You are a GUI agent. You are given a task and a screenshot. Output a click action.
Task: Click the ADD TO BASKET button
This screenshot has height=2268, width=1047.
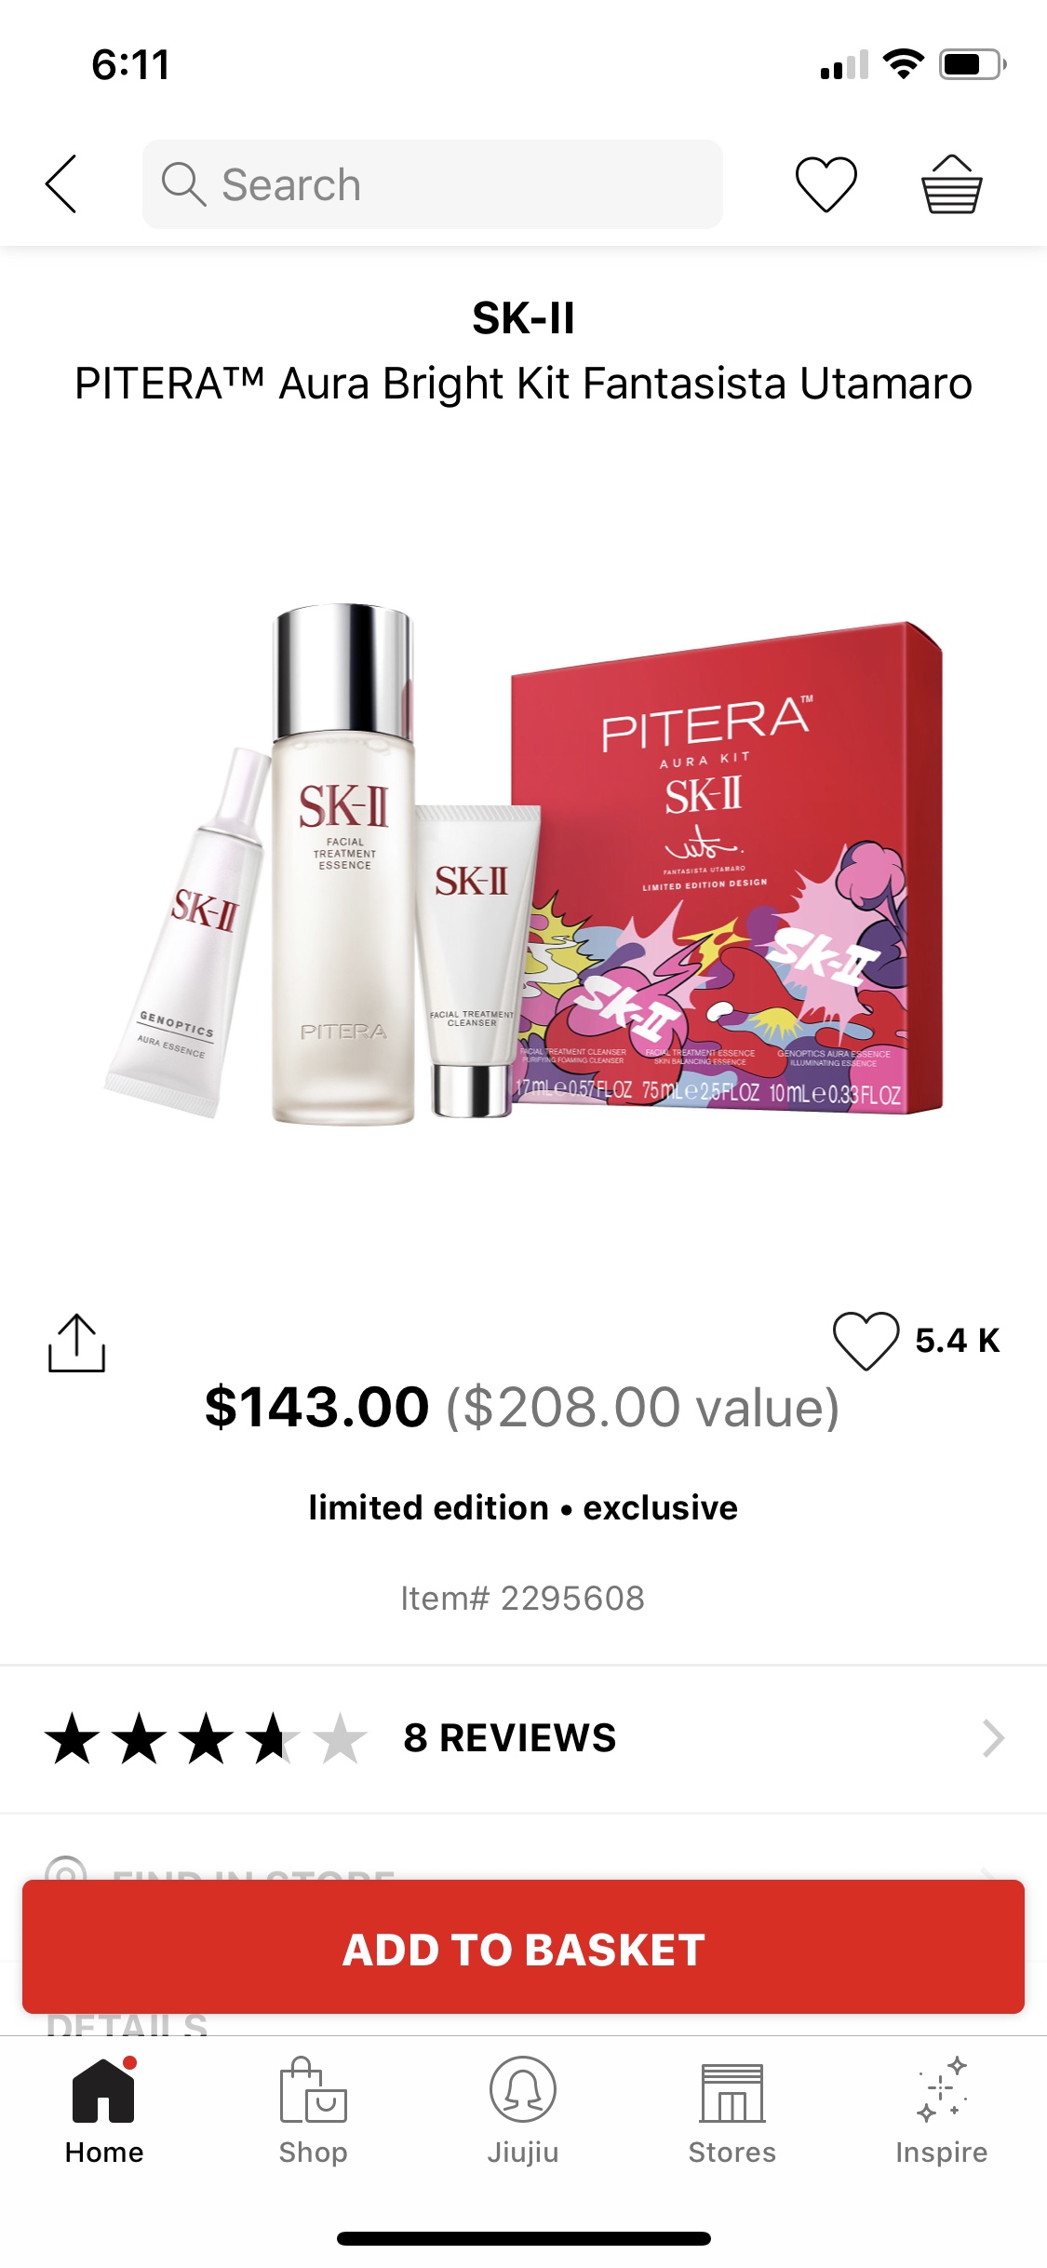click(x=523, y=1947)
